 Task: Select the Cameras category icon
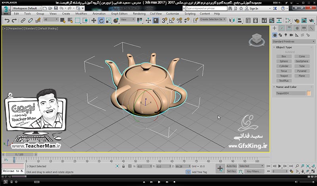(291, 35)
